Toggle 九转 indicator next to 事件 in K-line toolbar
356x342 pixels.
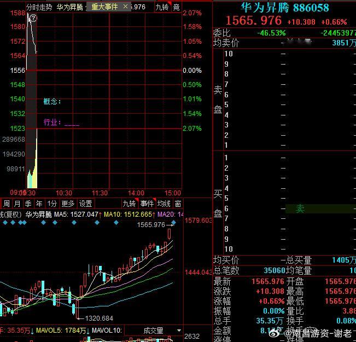(x=129, y=204)
